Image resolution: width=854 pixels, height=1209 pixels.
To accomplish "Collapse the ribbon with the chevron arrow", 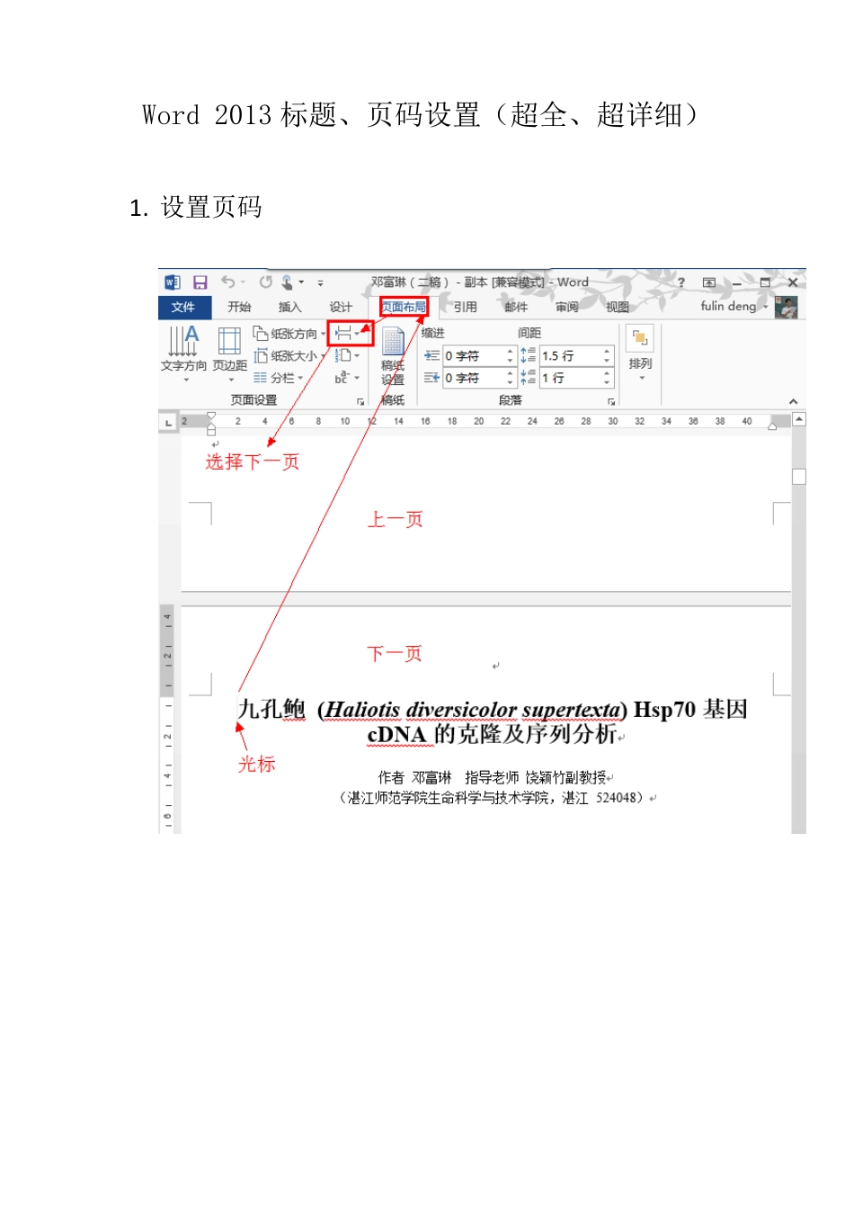I will (793, 401).
